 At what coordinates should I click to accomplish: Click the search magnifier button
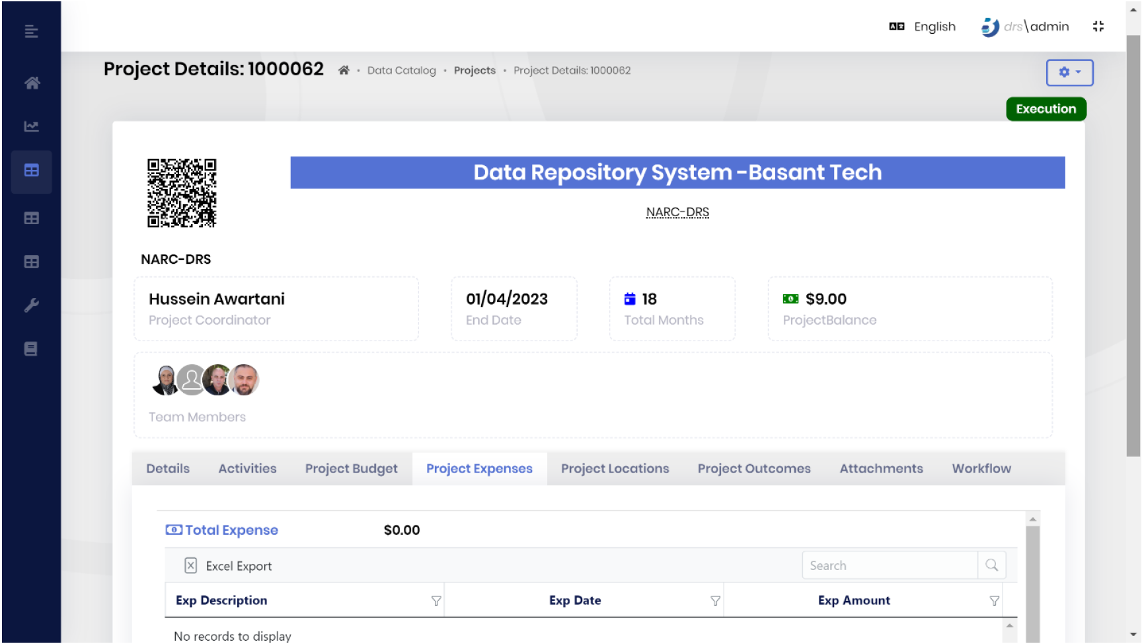[991, 565]
